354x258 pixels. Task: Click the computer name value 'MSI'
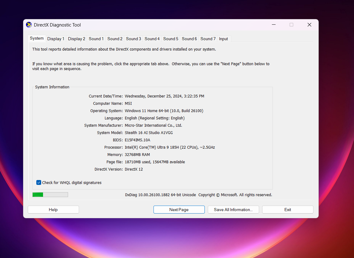click(x=128, y=104)
